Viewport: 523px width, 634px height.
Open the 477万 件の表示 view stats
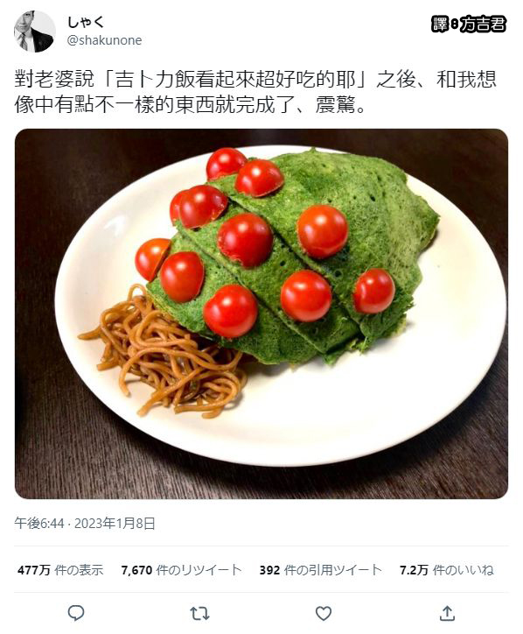tap(60, 570)
